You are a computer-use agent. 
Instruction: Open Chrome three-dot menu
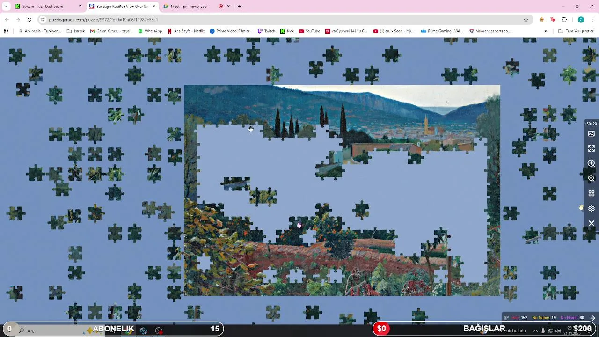[x=592, y=20]
